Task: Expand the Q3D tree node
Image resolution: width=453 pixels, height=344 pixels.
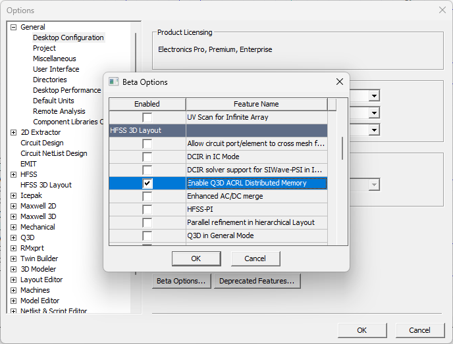Action: coord(13,238)
